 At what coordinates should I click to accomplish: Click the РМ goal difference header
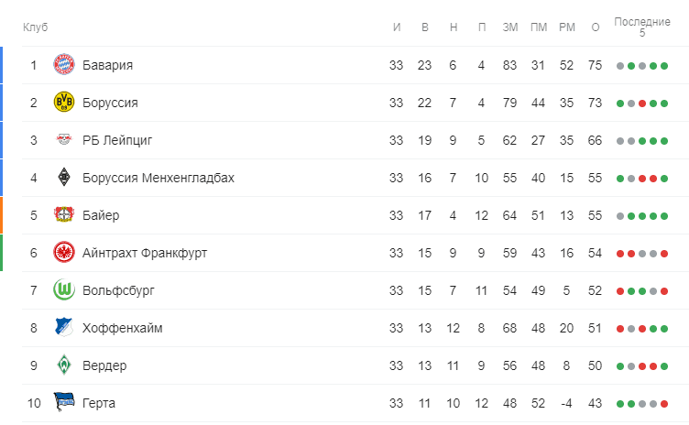pyautogui.click(x=567, y=27)
